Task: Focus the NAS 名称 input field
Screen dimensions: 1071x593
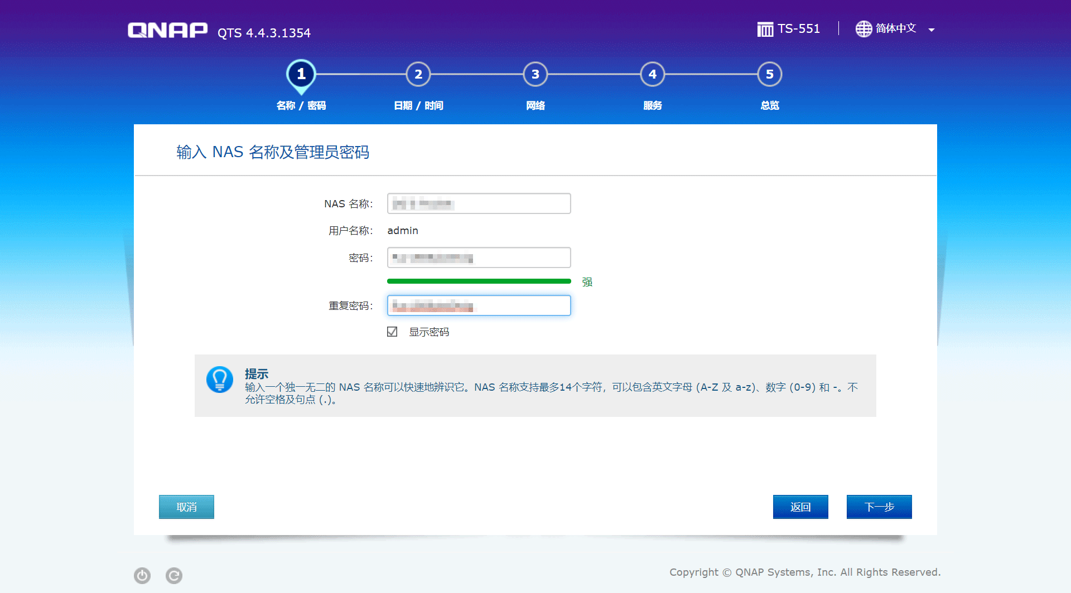Action: tap(479, 203)
